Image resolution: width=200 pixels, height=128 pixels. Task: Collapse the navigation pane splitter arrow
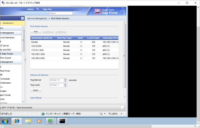coord(25,60)
